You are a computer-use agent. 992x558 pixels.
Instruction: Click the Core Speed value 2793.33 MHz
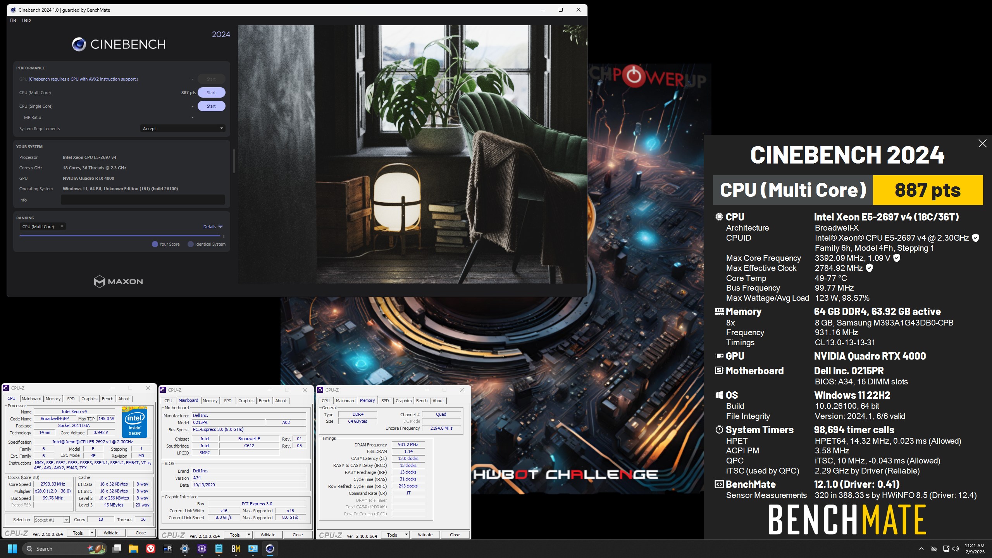[x=53, y=484]
